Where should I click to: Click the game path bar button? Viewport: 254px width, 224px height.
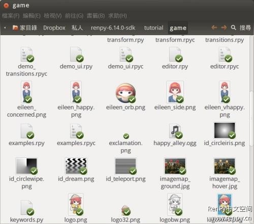tap(178, 28)
